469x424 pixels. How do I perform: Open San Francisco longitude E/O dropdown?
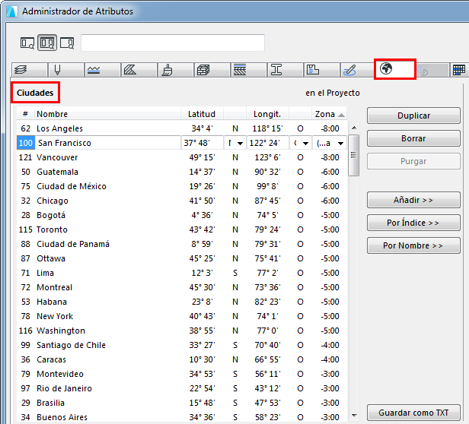300,143
